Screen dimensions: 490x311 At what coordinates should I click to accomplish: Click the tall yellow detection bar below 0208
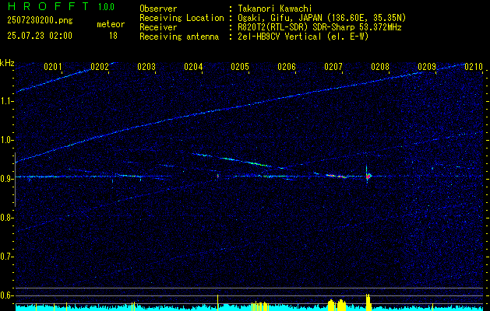click(x=368, y=302)
